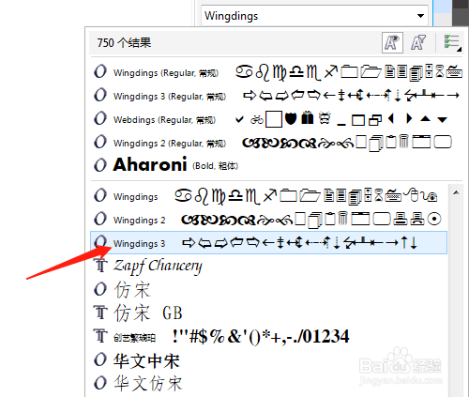Viewport: 469px width, 397px height.
Task: Toggle the font preview eye icon
Action: [x=392, y=42]
